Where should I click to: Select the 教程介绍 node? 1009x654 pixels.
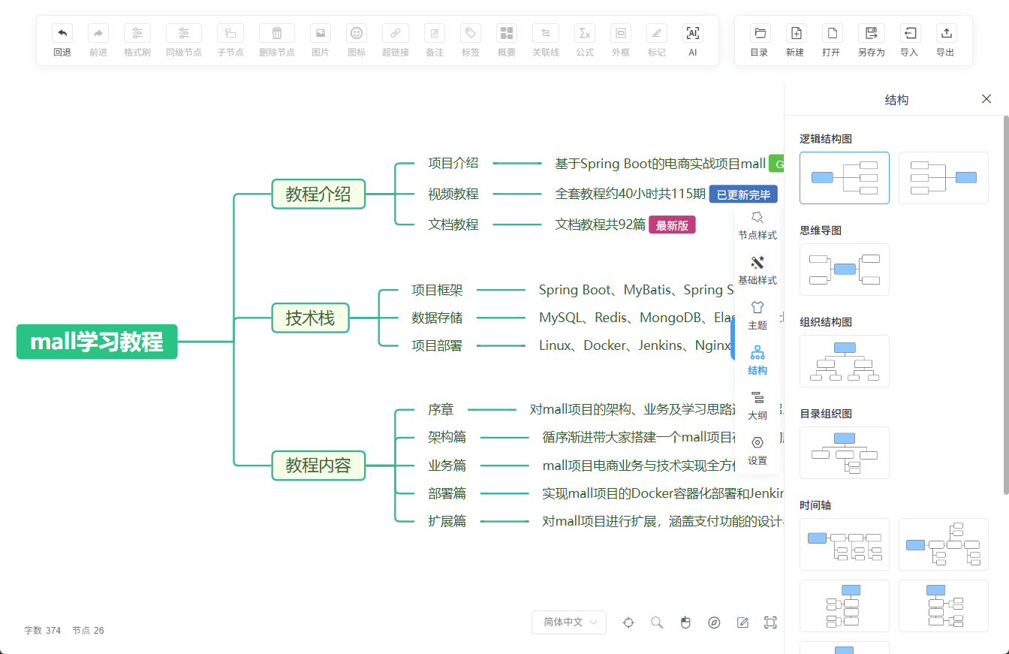coord(318,194)
